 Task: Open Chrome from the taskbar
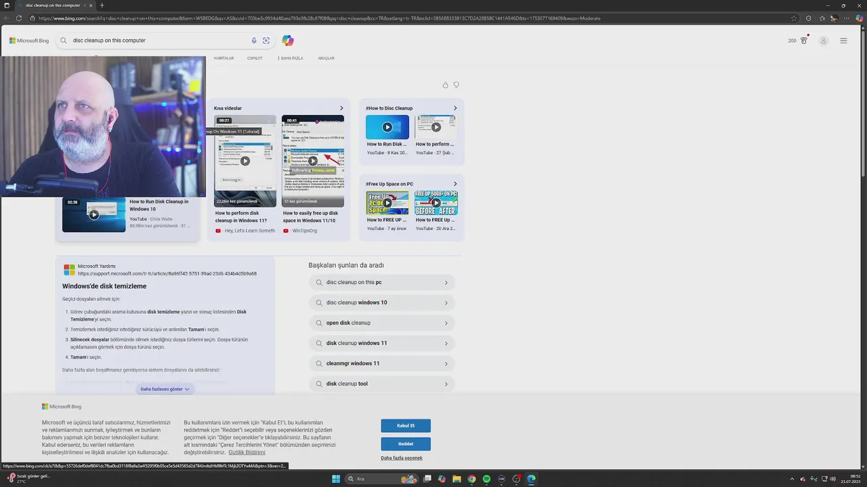pyautogui.click(x=471, y=479)
